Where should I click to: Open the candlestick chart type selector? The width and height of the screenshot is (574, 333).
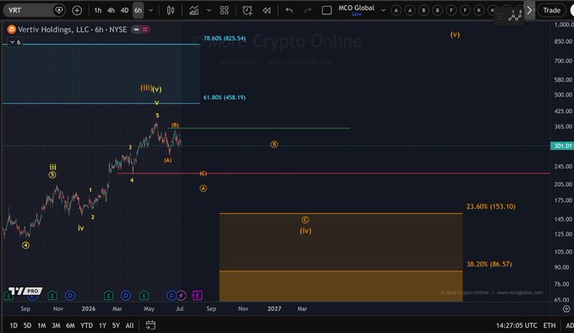(x=171, y=10)
